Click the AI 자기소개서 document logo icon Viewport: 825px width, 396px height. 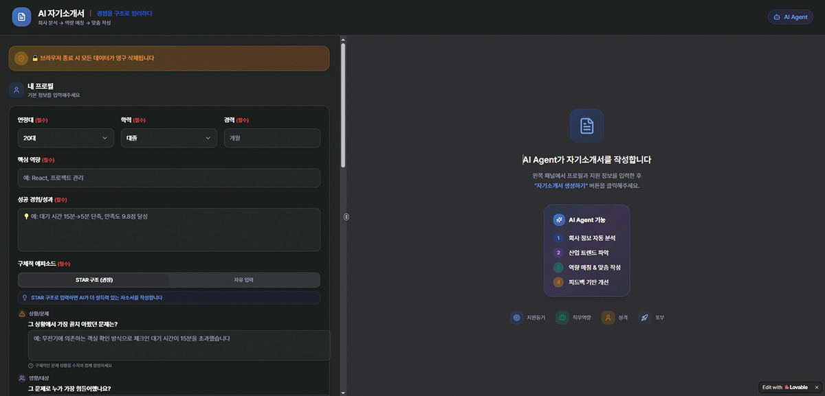pos(21,17)
